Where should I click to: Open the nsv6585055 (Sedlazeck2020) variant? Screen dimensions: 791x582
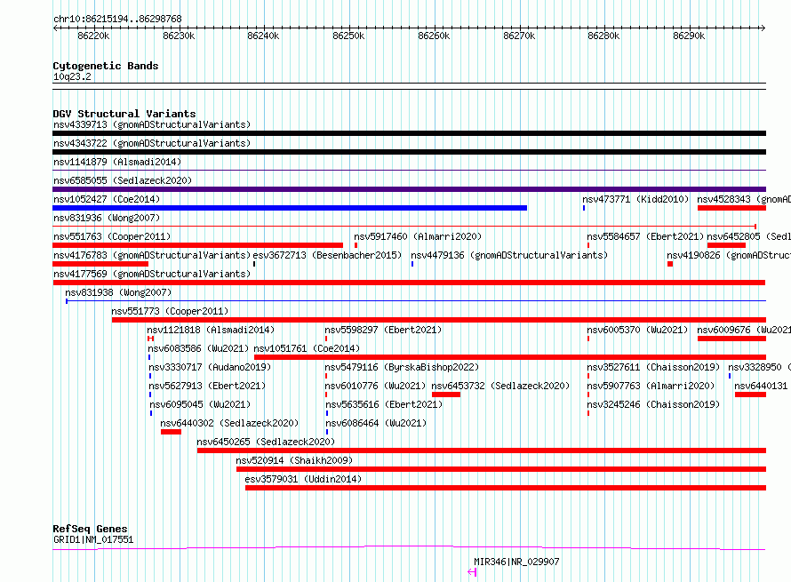123,180
